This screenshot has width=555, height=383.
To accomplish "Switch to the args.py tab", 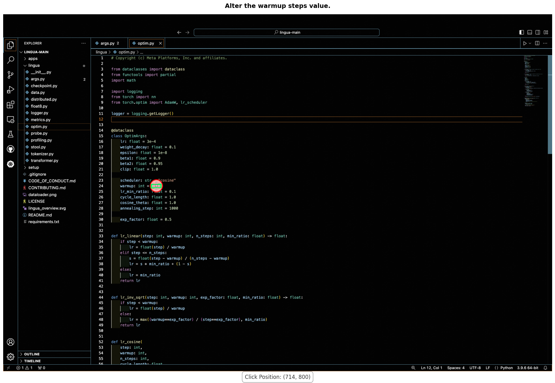I will (x=107, y=43).
